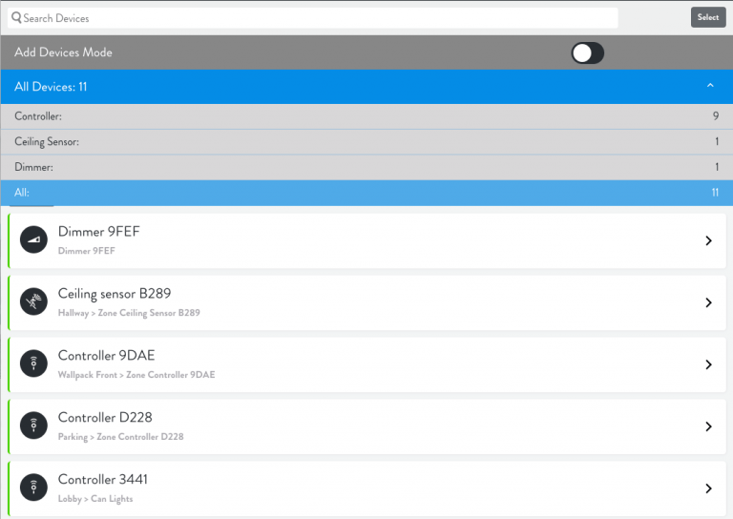The height and width of the screenshot is (519, 733).
Task: Click the Controller 3441 device icon
Action: (x=33, y=488)
